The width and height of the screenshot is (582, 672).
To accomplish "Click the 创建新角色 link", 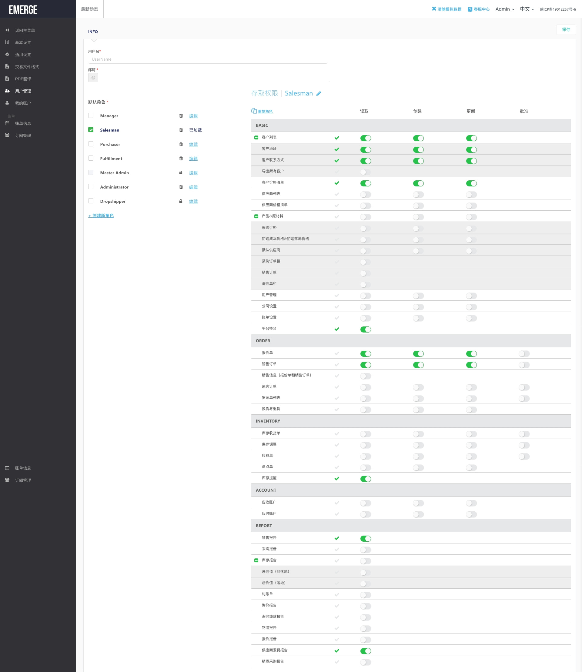I will click(101, 216).
